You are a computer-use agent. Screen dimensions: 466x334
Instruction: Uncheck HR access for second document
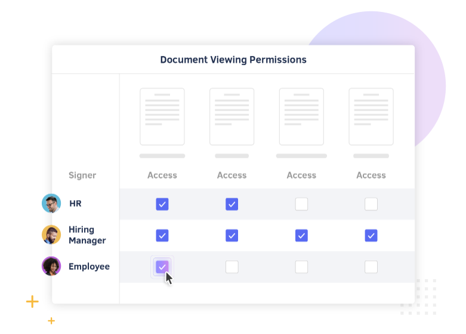[x=232, y=204]
